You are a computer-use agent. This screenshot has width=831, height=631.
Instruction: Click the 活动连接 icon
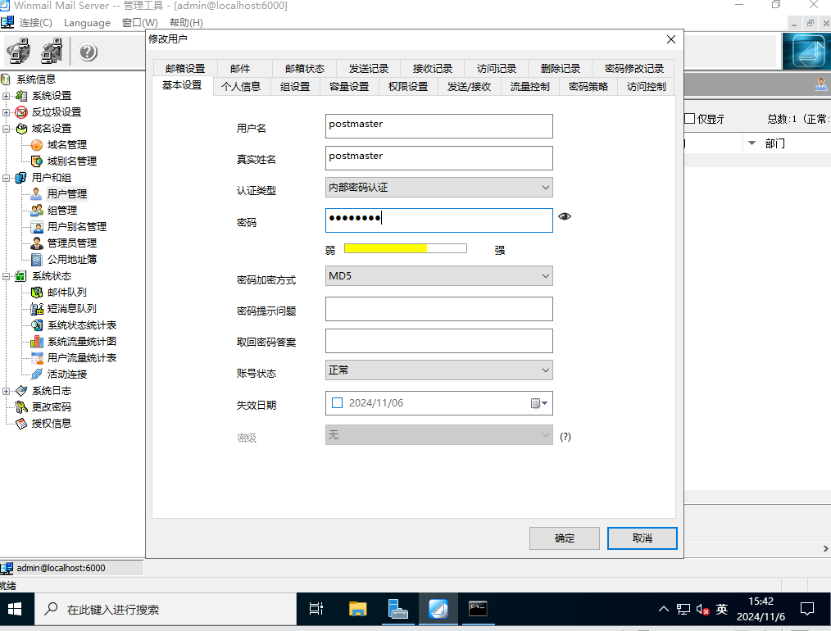coord(37,374)
